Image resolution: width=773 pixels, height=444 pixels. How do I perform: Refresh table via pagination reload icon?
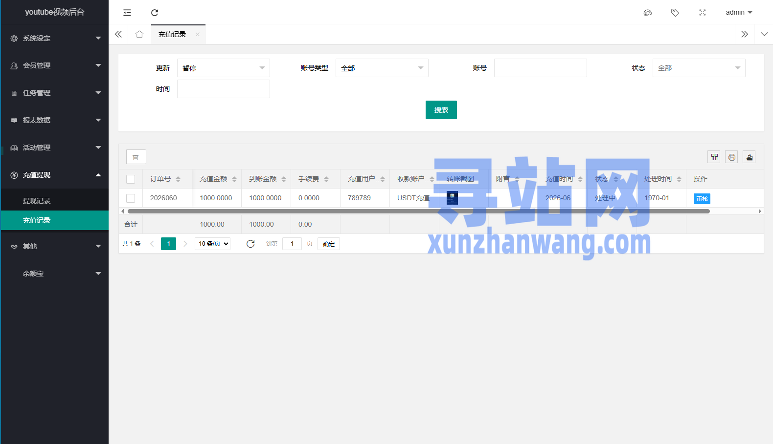click(x=250, y=244)
